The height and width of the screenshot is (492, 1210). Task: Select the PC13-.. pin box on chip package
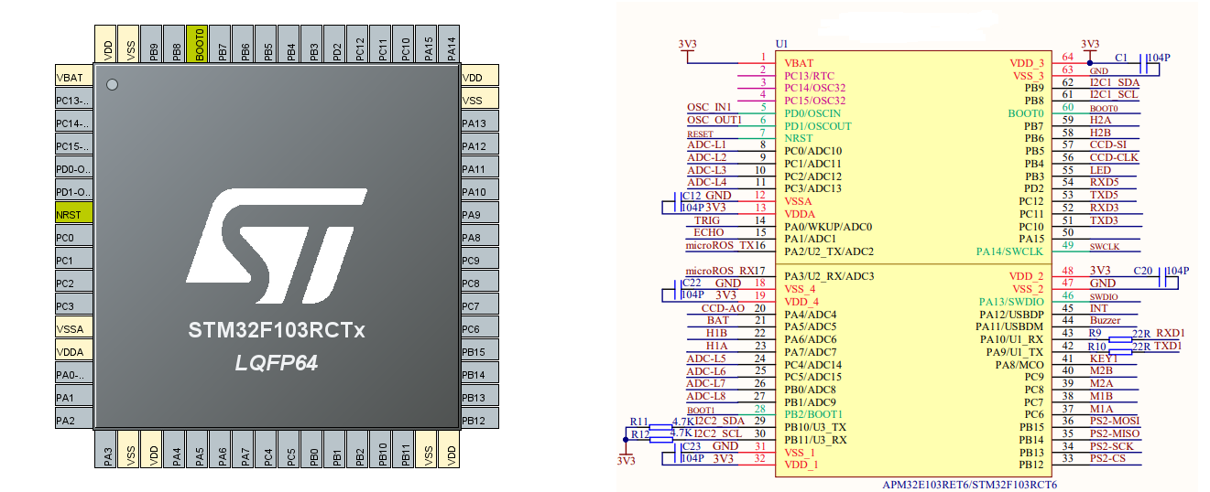pos(73,101)
